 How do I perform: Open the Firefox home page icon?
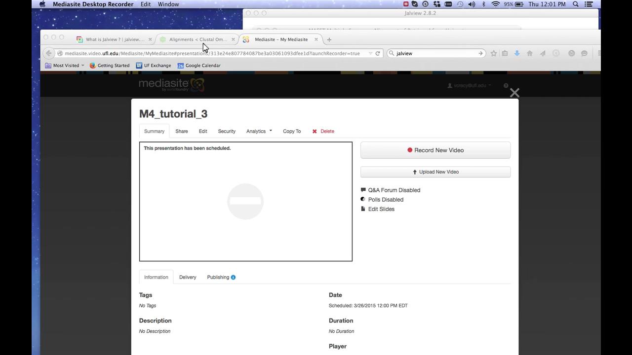tap(530, 53)
